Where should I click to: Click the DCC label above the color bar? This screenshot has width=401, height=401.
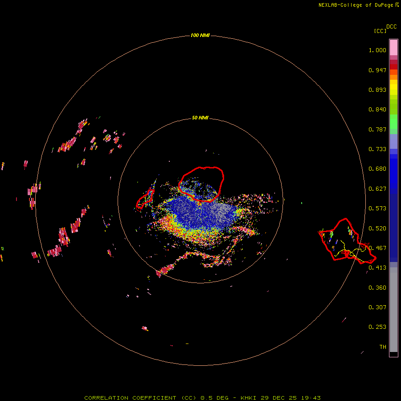[x=391, y=27]
